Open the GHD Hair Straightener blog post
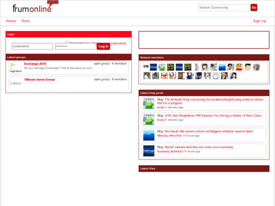The height and width of the screenshot is (206, 275). (213, 116)
